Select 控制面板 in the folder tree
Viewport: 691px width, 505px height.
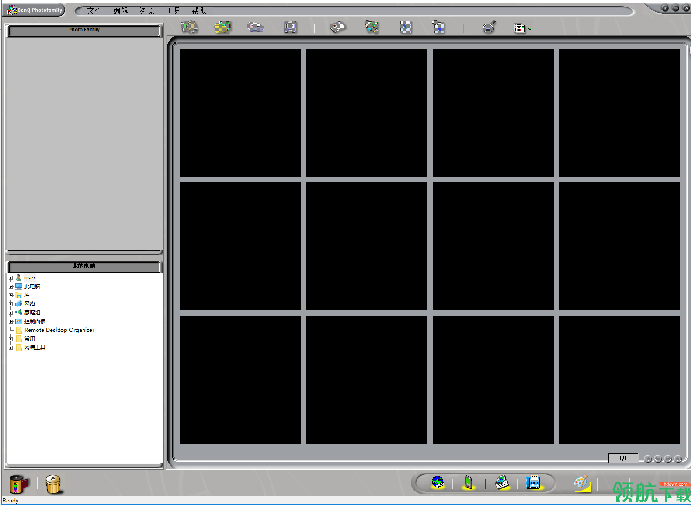35,321
